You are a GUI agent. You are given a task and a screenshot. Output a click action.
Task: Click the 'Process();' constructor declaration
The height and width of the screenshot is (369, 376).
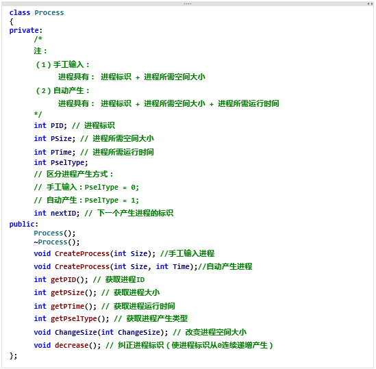pyautogui.click(x=55, y=233)
